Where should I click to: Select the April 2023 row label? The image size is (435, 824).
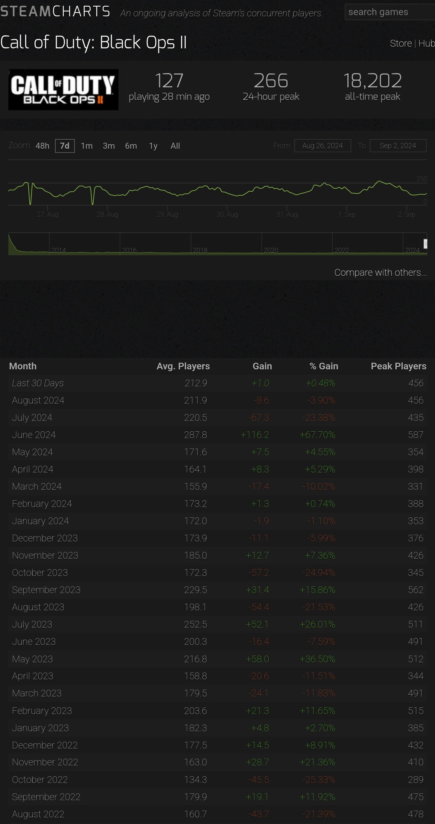(x=33, y=676)
